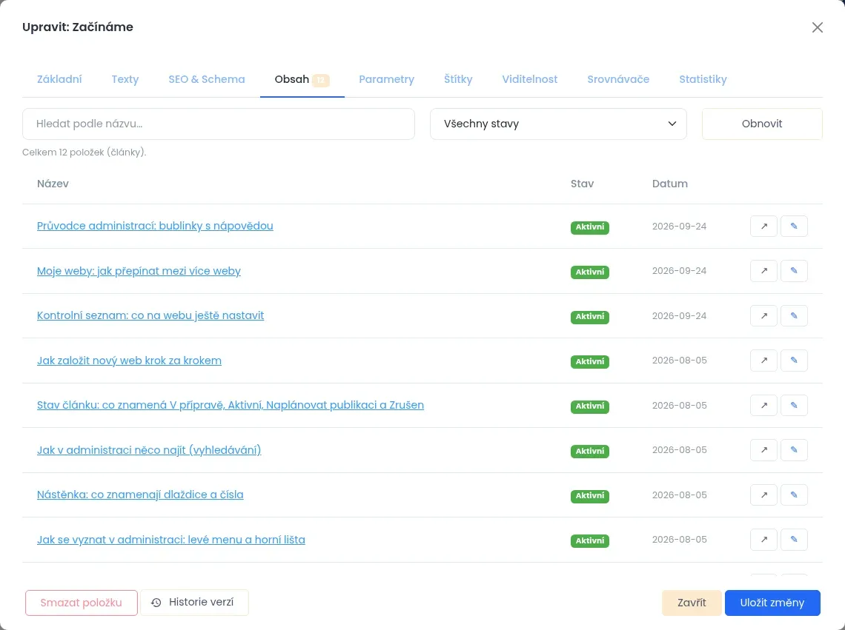Image resolution: width=845 pixels, height=630 pixels.
Task: Edit pencil icon for 'Kontrolní seznam' row
Action: click(794, 315)
